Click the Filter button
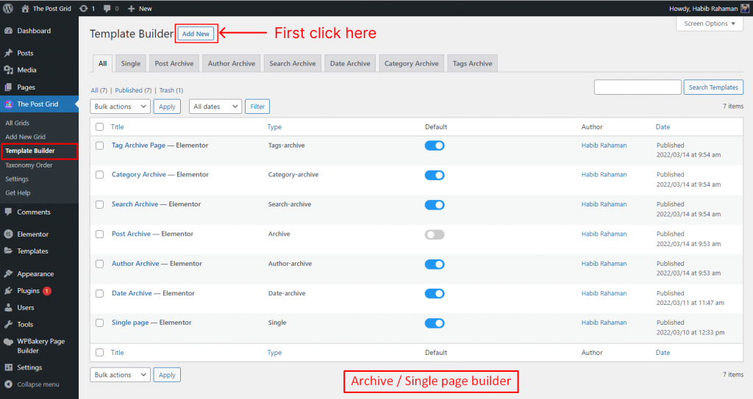This screenshot has height=399, width=753. (x=257, y=107)
